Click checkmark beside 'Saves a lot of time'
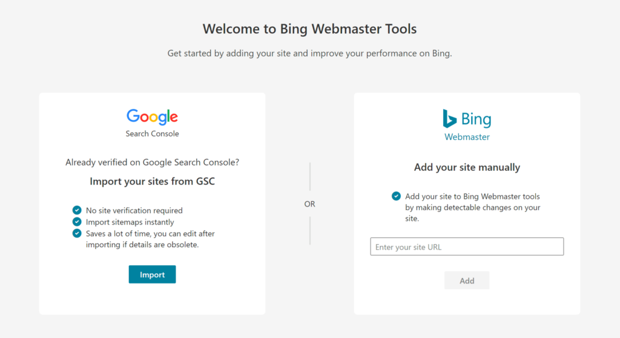620x338 pixels. (77, 233)
